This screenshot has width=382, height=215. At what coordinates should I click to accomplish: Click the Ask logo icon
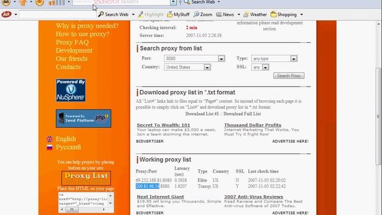coord(6,14)
